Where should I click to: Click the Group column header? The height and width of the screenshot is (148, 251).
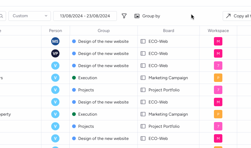pyautogui.click(x=103, y=31)
